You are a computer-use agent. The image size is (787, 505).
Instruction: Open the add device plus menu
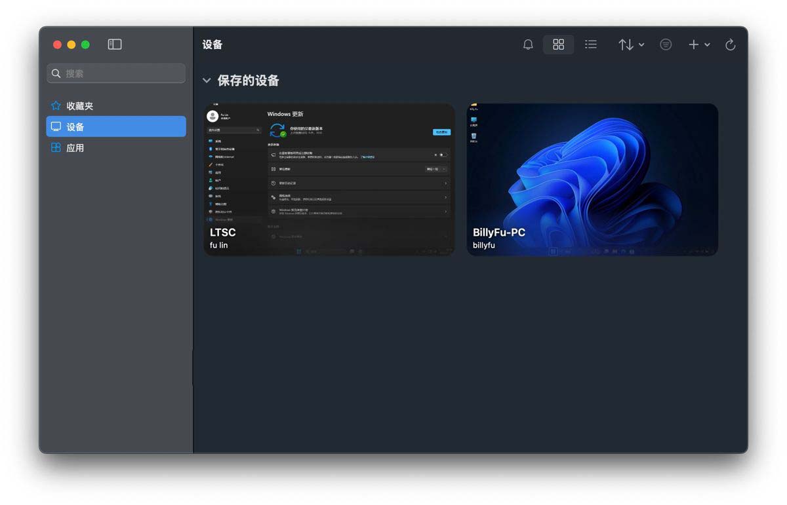pyautogui.click(x=699, y=45)
